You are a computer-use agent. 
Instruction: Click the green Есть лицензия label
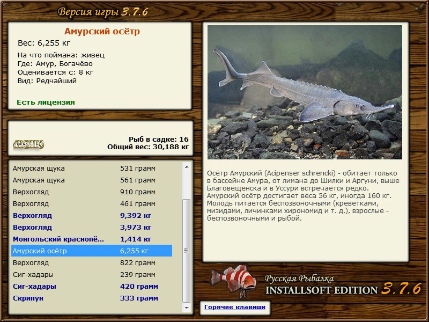[x=46, y=103]
